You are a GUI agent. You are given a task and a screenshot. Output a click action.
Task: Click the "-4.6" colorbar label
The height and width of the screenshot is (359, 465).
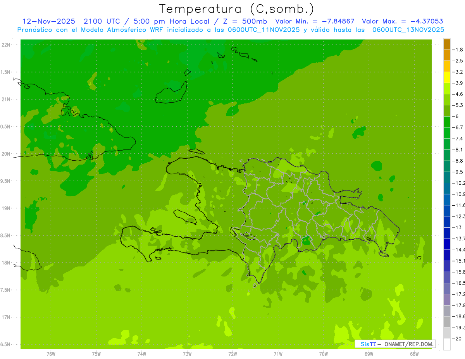(458, 94)
